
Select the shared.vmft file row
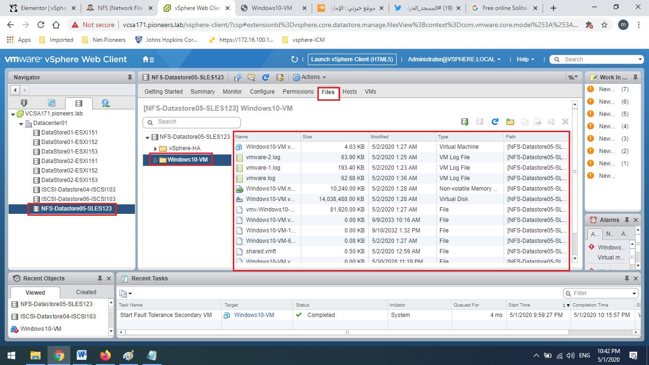(401, 251)
